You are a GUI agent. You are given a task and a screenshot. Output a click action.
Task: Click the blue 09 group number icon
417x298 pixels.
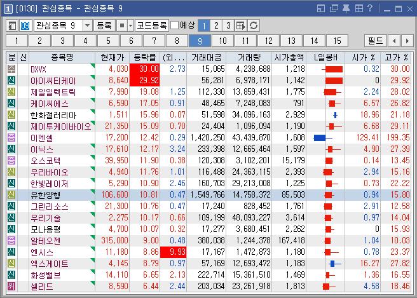(x=25, y=26)
